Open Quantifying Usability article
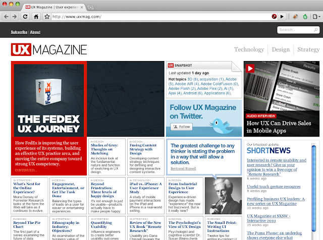 click(x=101, y=224)
